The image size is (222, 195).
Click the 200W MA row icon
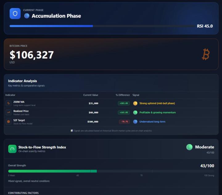pos(9,103)
